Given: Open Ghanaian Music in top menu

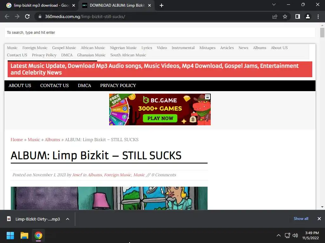Looking at the screenshot, I should [91, 55].
